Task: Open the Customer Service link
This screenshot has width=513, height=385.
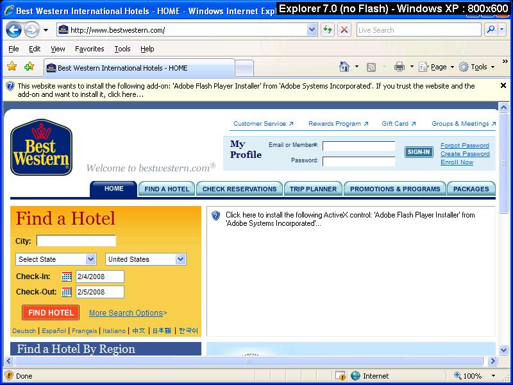Action: [264, 124]
